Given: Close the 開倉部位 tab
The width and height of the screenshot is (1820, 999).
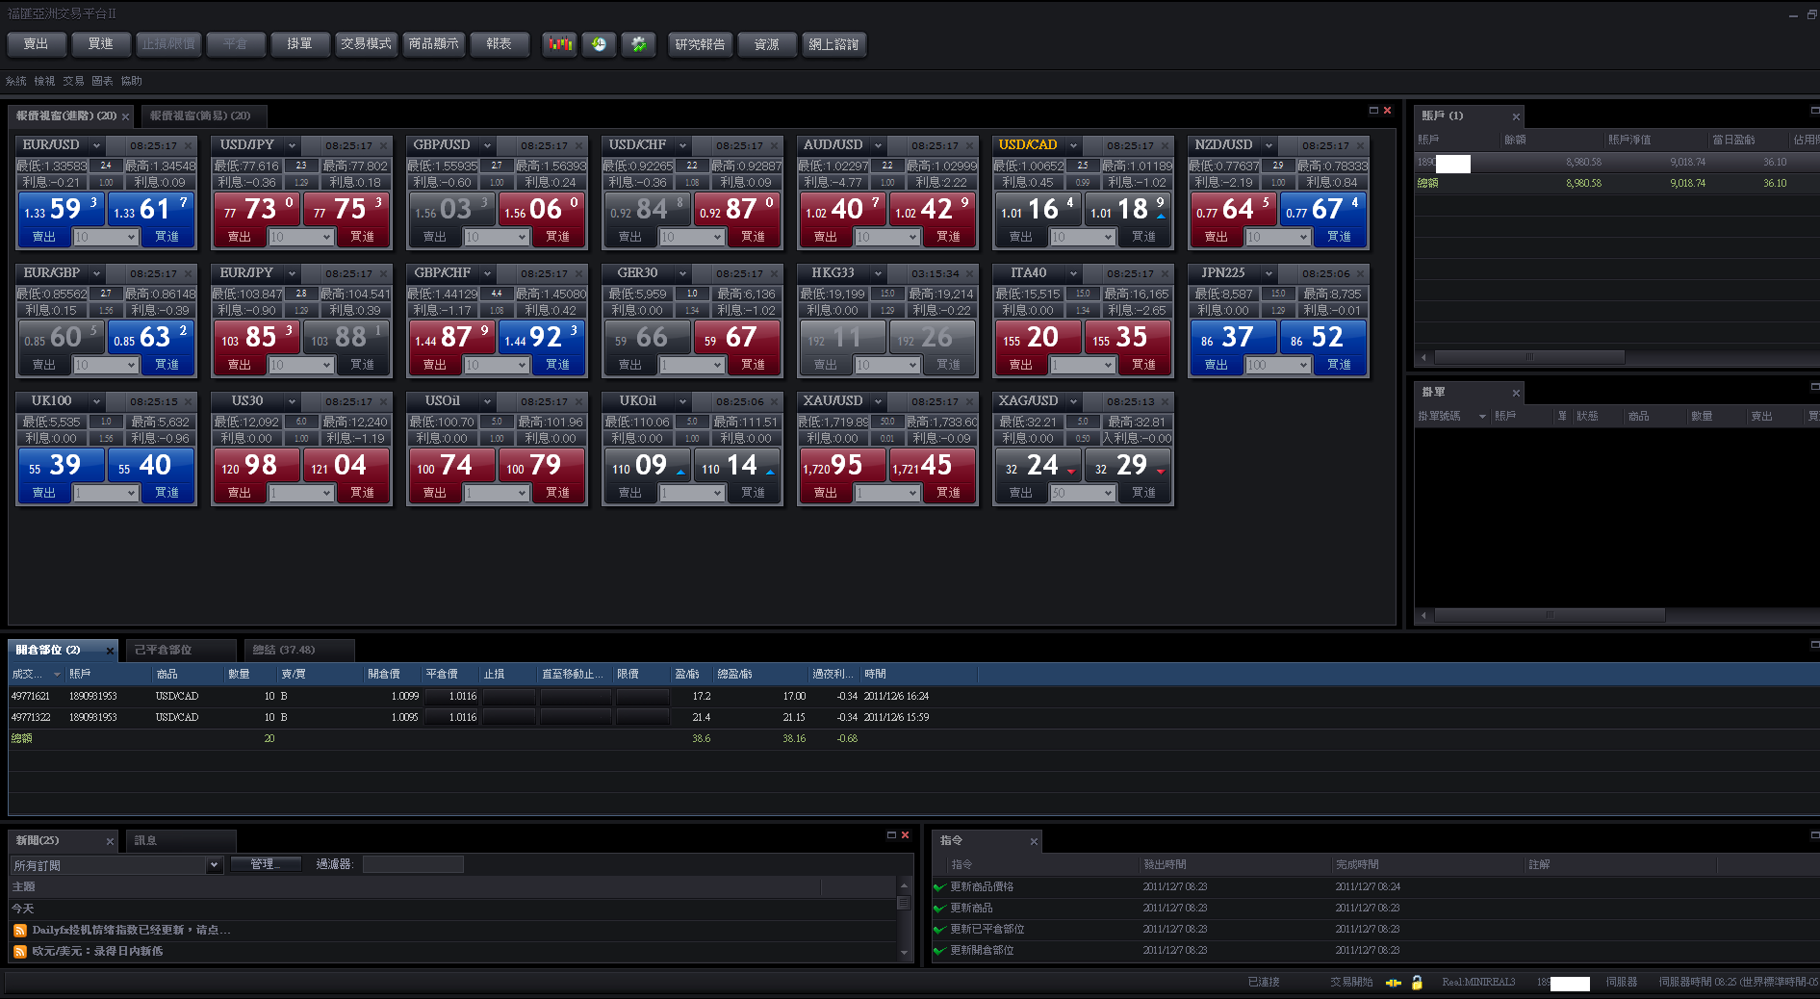Looking at the screenshot, I should point(110,652).
